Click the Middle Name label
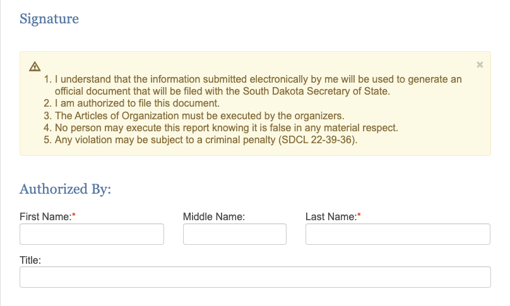The image size is (510, 306). [x=214, y=216]
